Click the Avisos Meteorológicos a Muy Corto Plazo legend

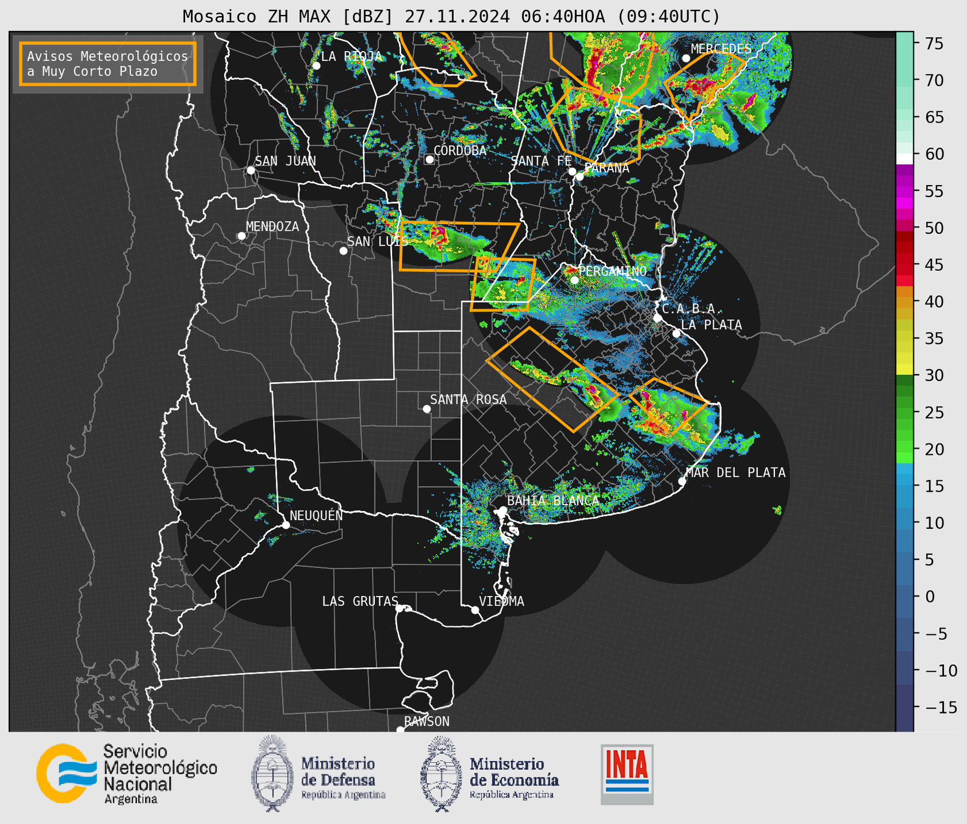point(108,64)
